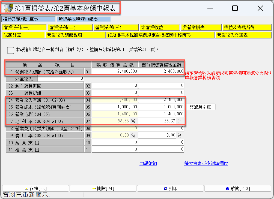Select row 01 帳載結算金額 field
Screen dimensions: 274x199
click(115, 71)
